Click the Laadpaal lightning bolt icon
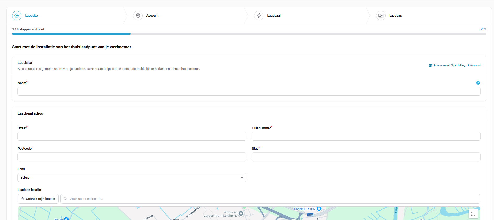 (259, 16)
